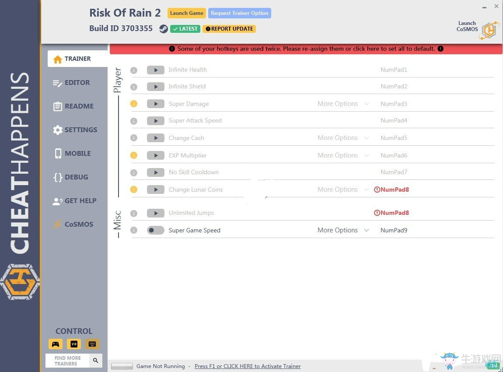Screen dimensions: 503x372
Task: Click the 'Build ID 3703355' text
Action: [x=121, y=28]
